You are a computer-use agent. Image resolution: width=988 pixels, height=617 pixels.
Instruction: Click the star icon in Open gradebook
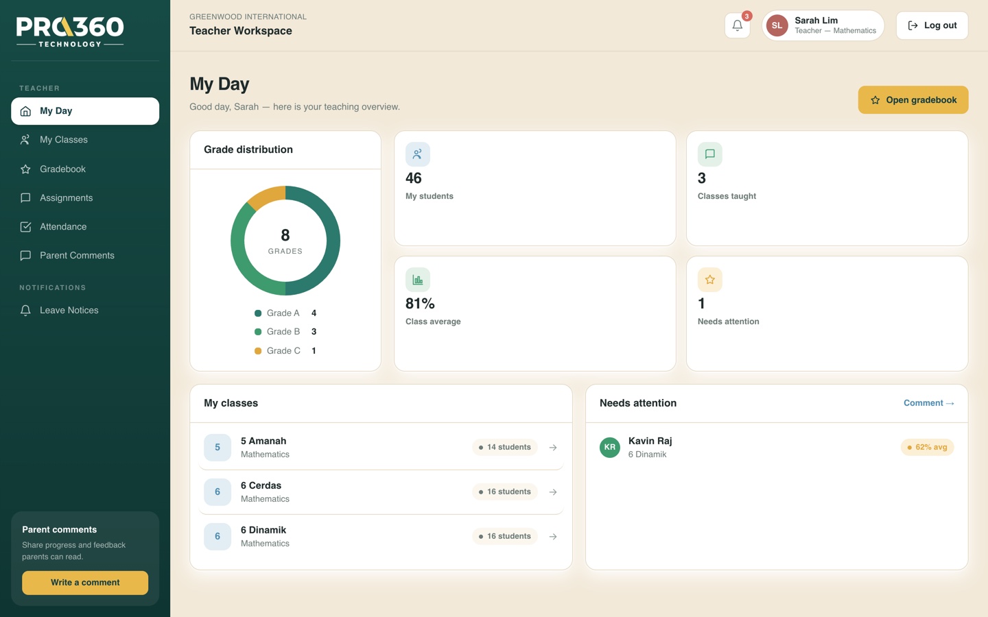875,100
